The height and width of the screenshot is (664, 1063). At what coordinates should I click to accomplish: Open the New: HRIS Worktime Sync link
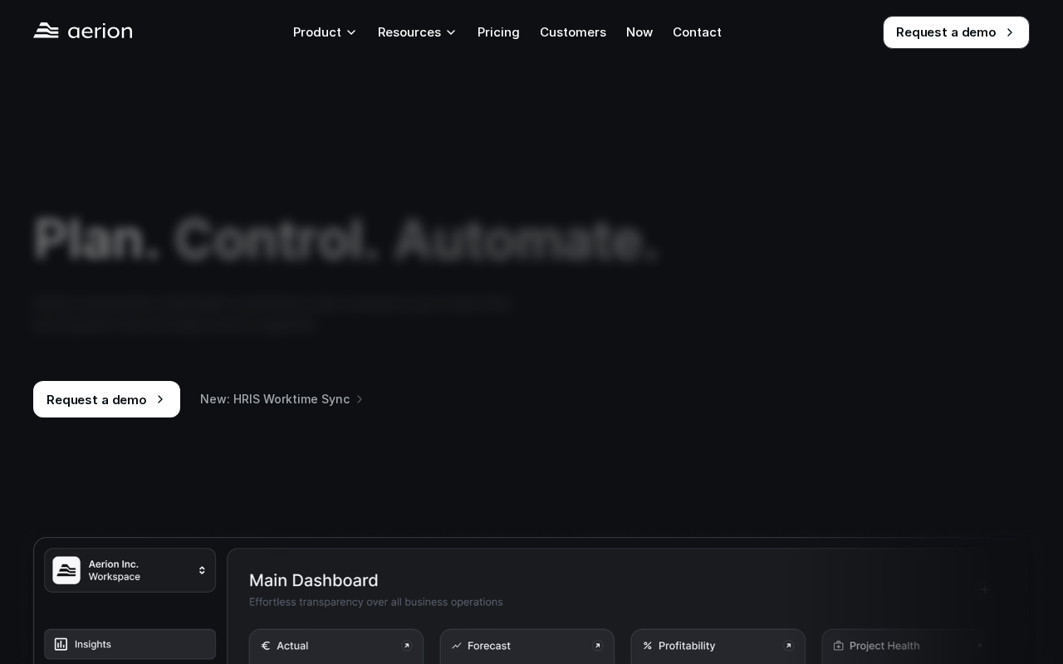tap(282, 399)
